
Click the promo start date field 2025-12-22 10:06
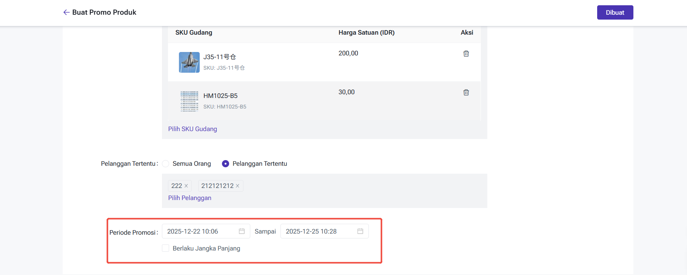click(200, 231)
